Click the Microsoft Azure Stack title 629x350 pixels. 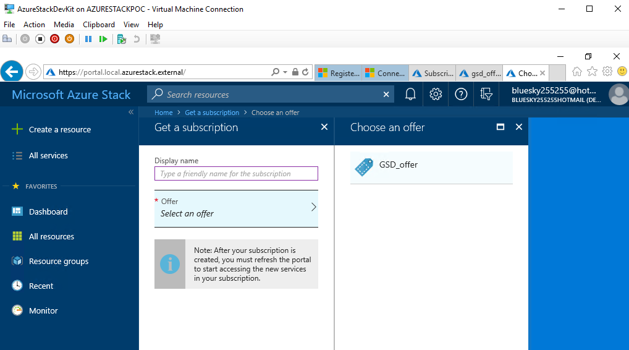[71, 95]
